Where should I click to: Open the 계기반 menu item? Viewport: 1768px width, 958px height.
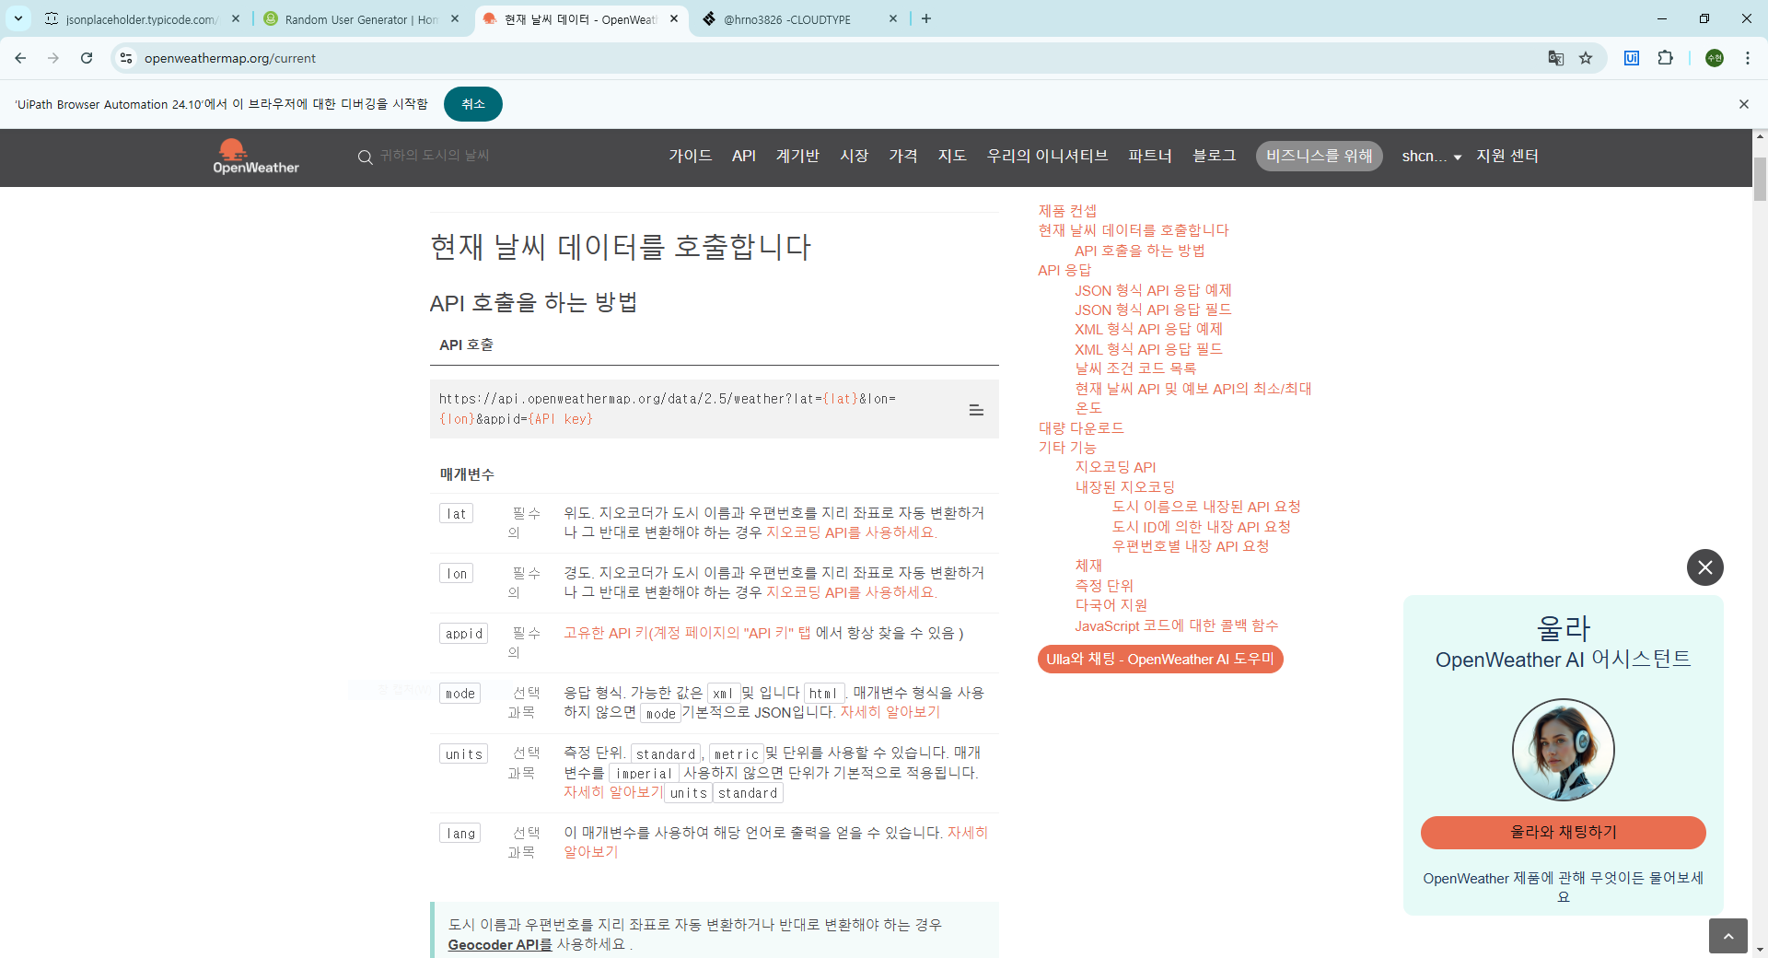click(x=797, y=156)
